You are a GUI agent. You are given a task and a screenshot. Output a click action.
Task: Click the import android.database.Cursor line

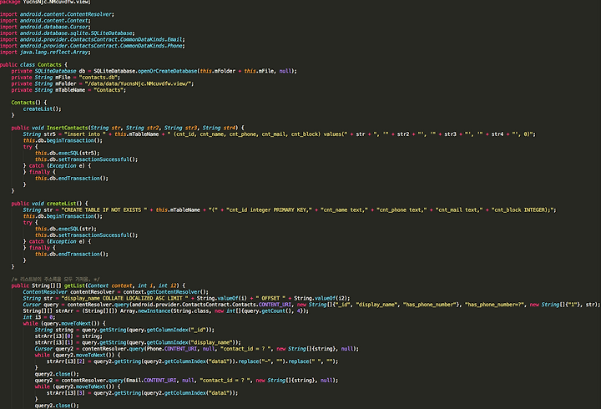pyautogui.click(x=45, y=27)
